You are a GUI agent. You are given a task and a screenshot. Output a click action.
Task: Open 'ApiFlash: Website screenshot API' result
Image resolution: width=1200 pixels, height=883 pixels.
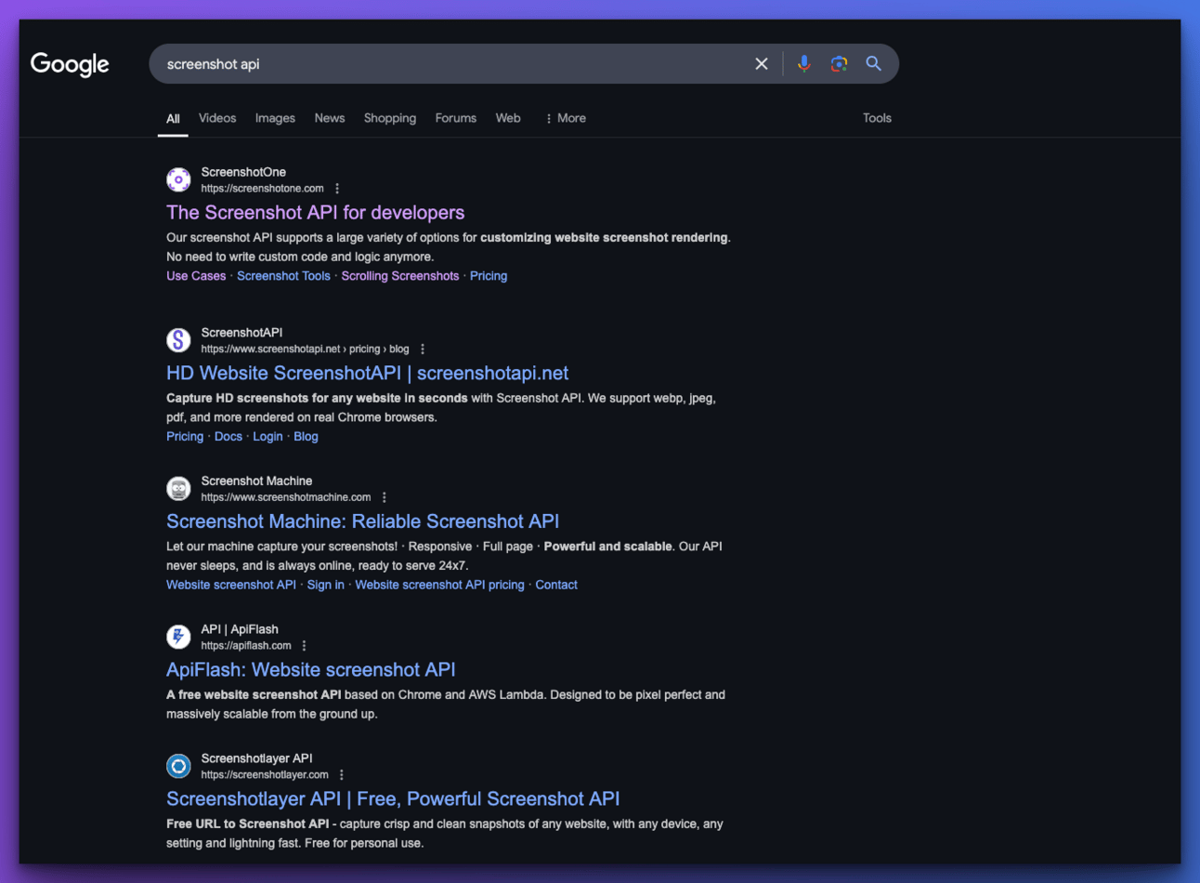[311, 670]
